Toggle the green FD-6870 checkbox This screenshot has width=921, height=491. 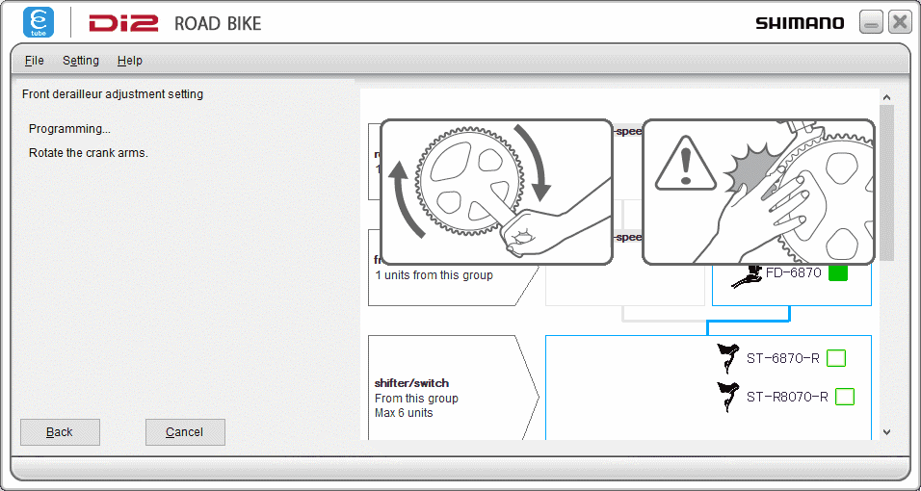pos(837,272)
